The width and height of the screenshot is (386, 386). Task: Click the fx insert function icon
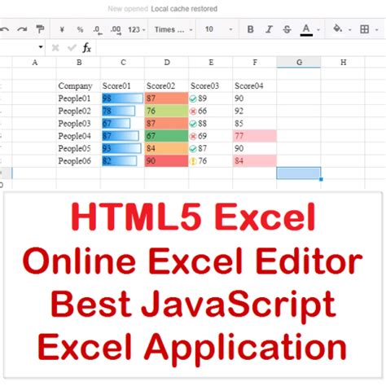(86, 48)
